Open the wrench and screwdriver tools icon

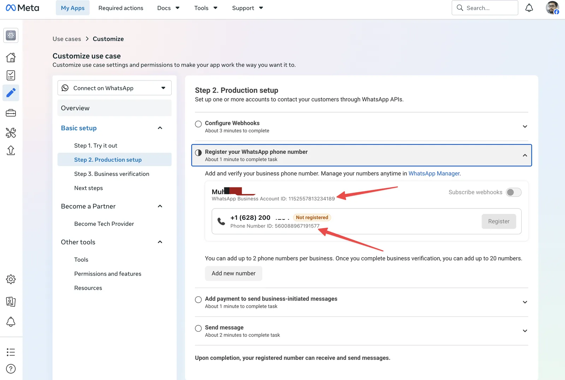11,133
